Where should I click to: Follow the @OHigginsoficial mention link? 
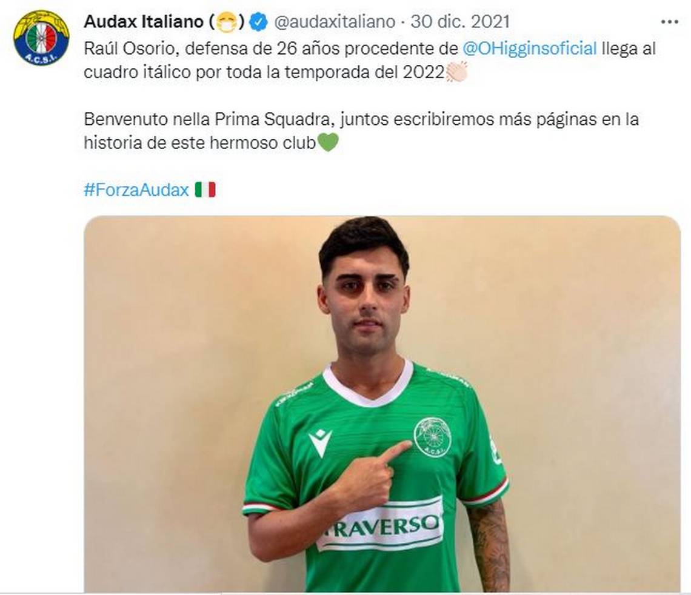pos(530,48)
